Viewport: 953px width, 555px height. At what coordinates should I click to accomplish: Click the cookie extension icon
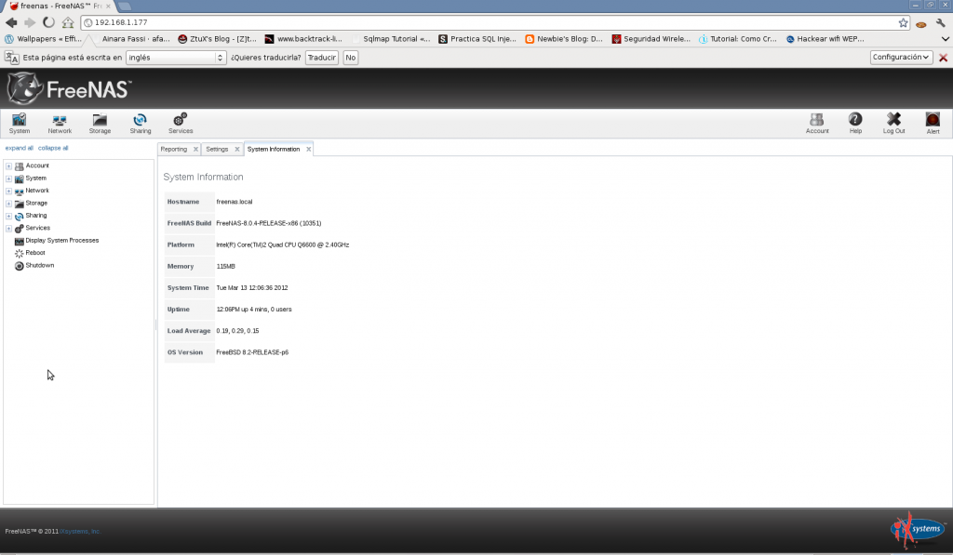921,24
